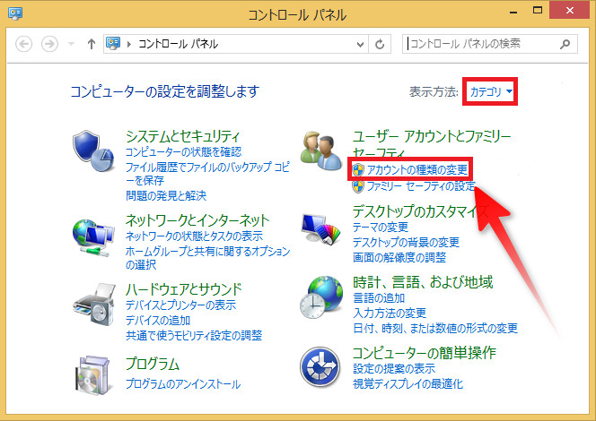The height and width of the screenshot is (421, 596).
Task: Open ハードウェアとサウンド category
Action: coord(184,289)
